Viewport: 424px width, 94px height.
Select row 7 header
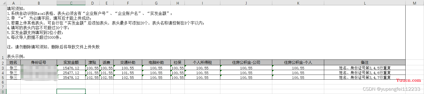click(x=3, y=87)
